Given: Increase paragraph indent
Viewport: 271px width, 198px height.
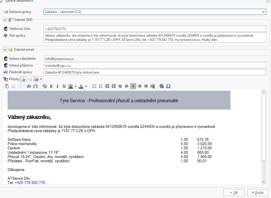Looking at the screenshot, I should click(x=114, y=86).
